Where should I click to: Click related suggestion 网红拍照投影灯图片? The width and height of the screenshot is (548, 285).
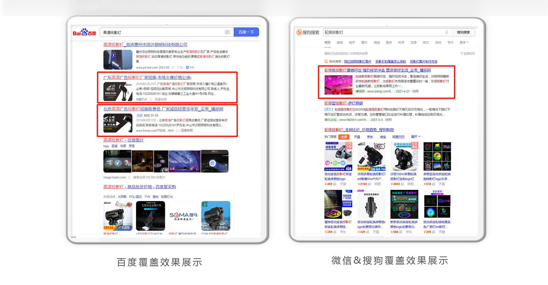[358, 62]
